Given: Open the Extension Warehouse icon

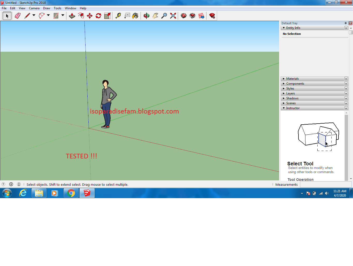Looking at the screenshot, I should click(x=193, y=16).
